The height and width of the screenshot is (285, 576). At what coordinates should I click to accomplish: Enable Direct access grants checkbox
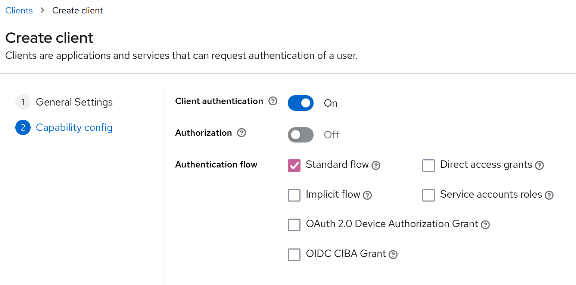(x=429, y=166)
